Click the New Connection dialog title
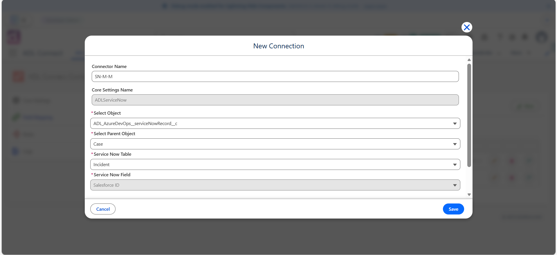This screenshot has width=557, height=255. pyautogui.click(x=279, y=46)
